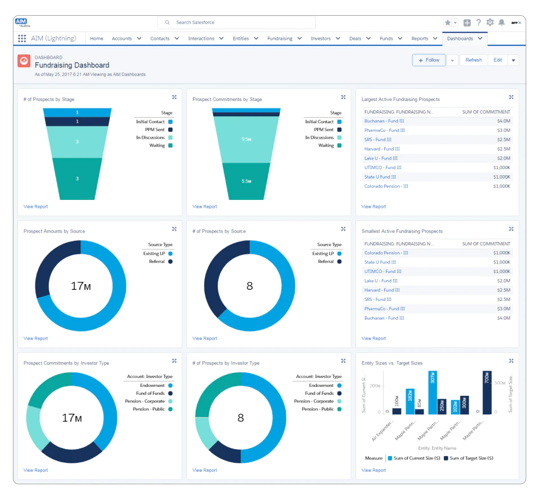Expand the # of Prospects by Stage chart
The width and height of the screenshot is (540, 497).
(174, 97)
